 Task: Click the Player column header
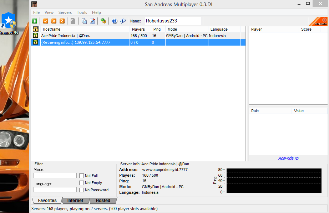coord(274,29)
